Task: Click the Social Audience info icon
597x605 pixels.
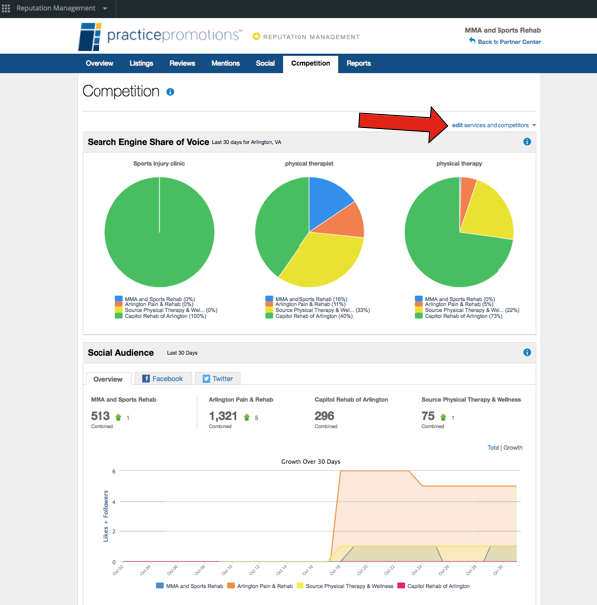Action: [527, 352]
